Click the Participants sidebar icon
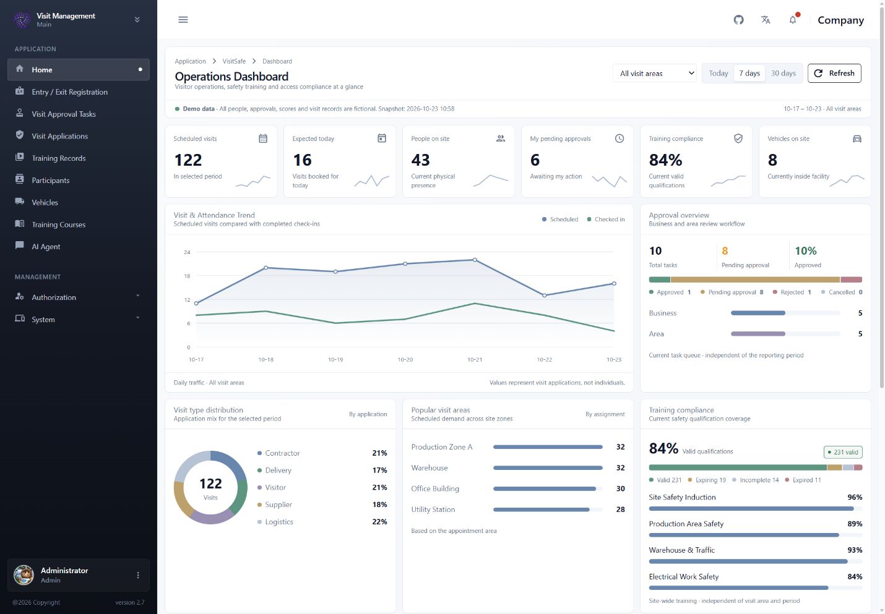885x614 pixels. (20, 180)
